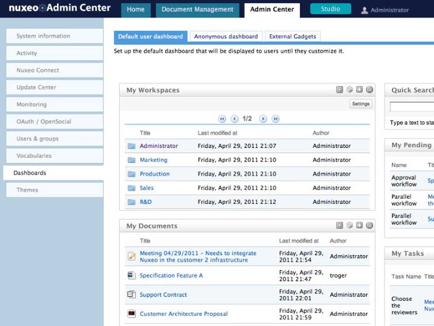
Task: Go to next page of workspaces
Action: [x=263, y=119]
